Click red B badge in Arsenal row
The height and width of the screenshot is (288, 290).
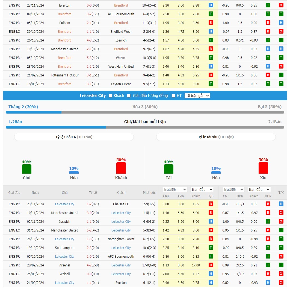click(211, 265)
